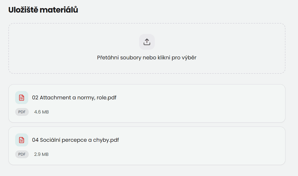Screen dimensions: 298x176
Task: Click the PDF badge under Sociální percepce
Action: (22, 154)
